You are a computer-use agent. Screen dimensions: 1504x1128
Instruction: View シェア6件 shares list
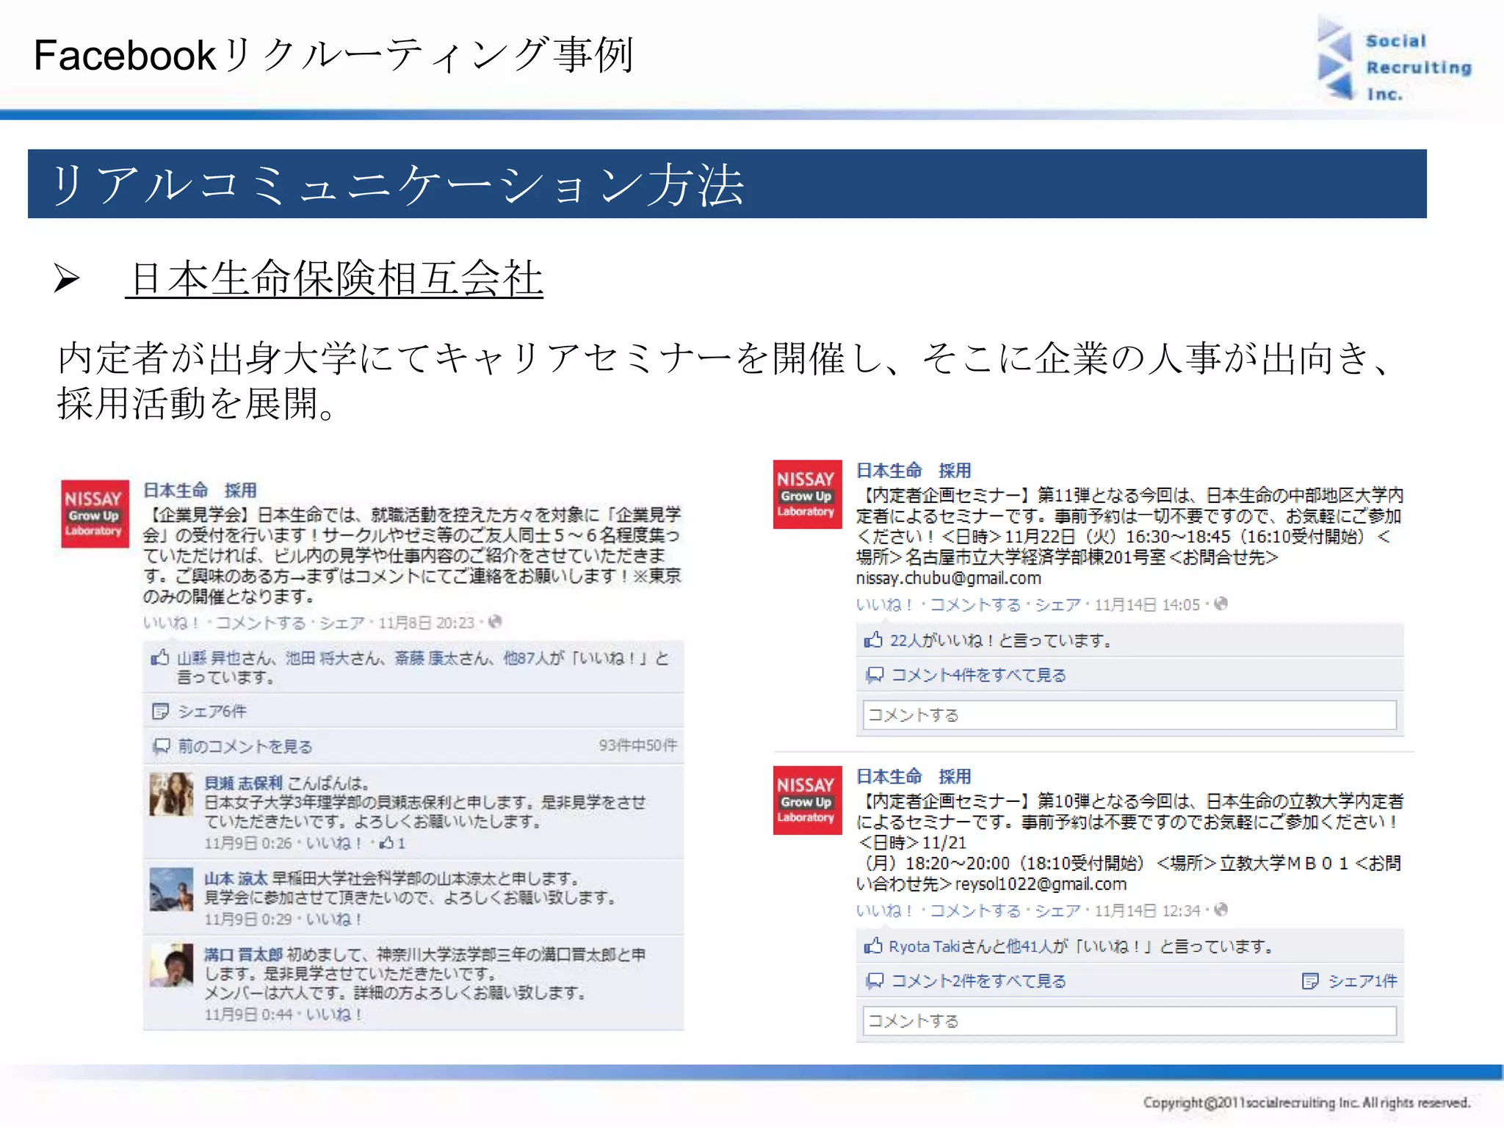pos(212,711)
